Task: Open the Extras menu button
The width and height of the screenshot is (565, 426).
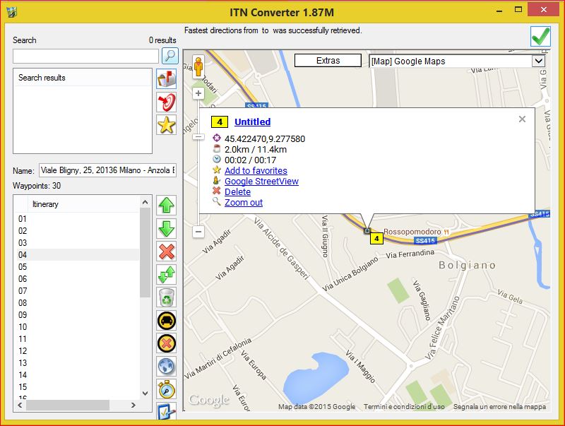Action: coord(328,61)
